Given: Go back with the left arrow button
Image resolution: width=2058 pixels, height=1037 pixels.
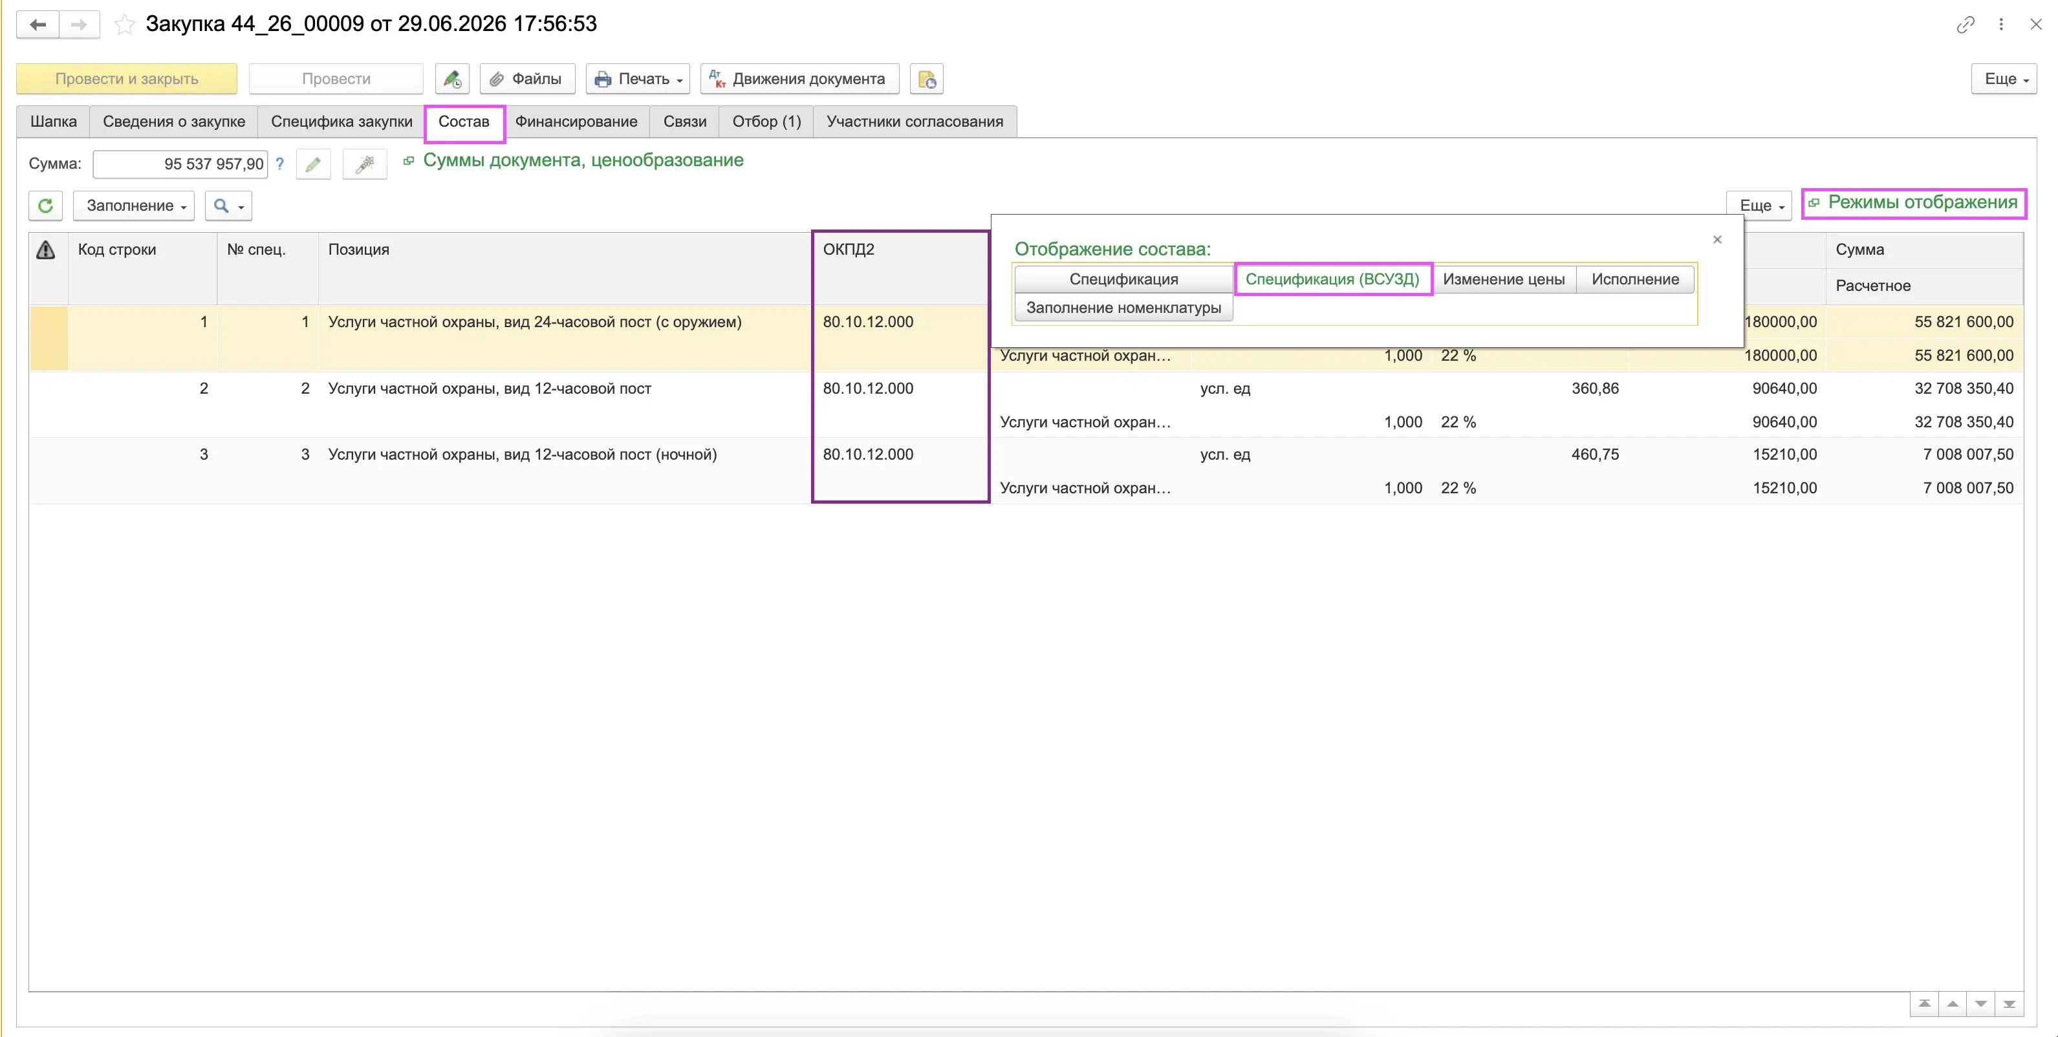Looking at the screenshot, I should pos(38,24).
